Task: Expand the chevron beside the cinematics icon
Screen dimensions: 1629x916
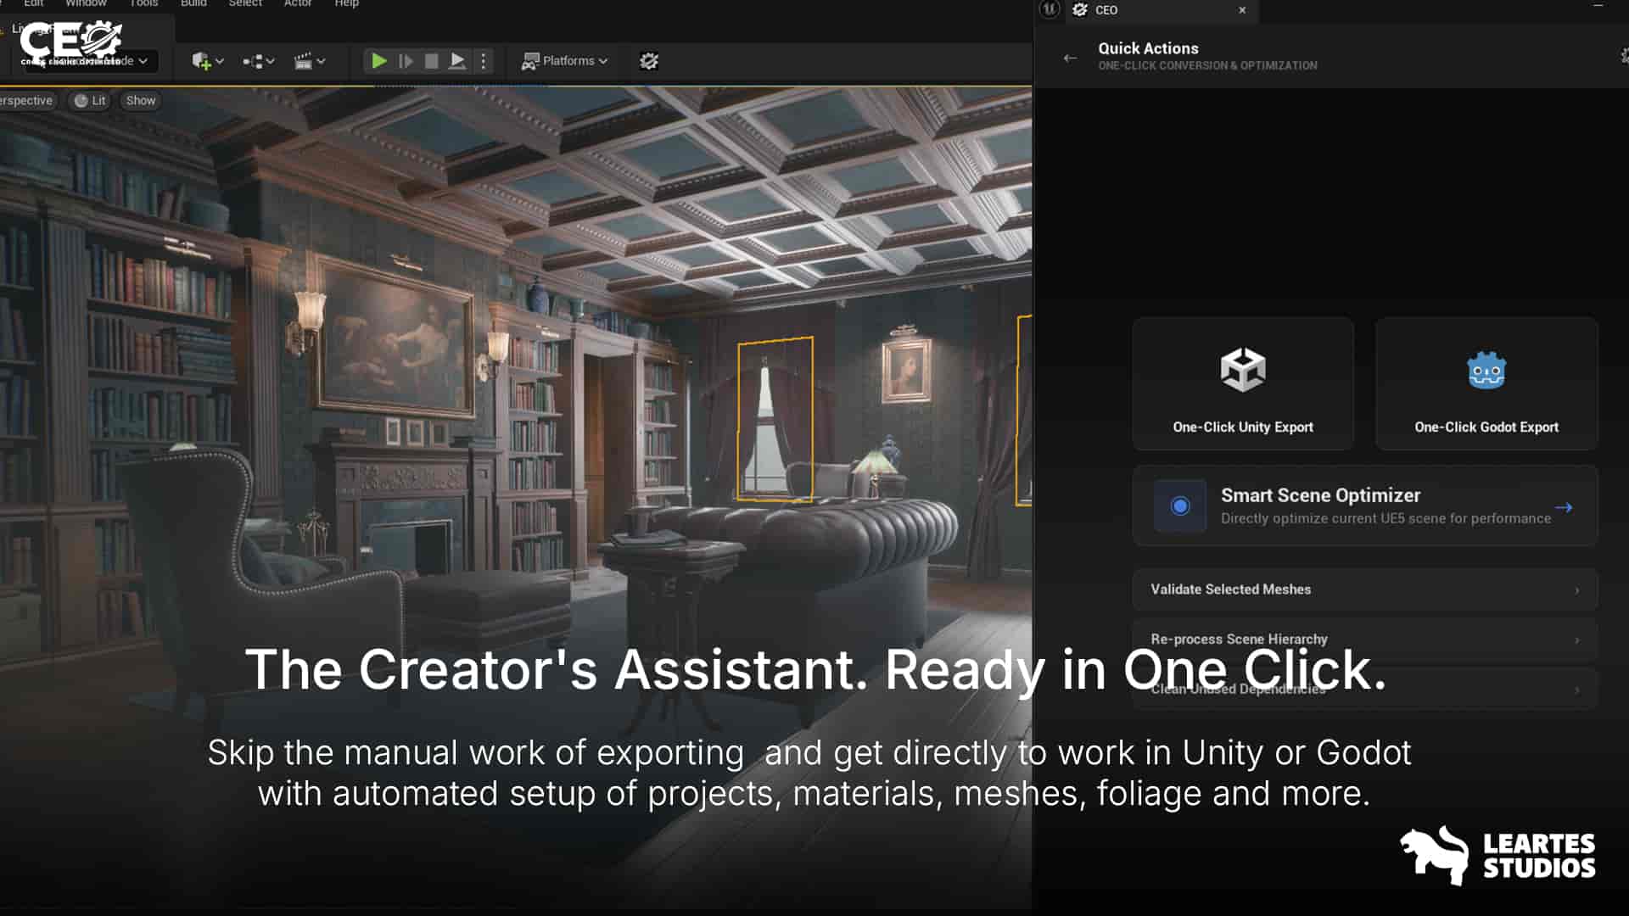Action: click(322, 61)
